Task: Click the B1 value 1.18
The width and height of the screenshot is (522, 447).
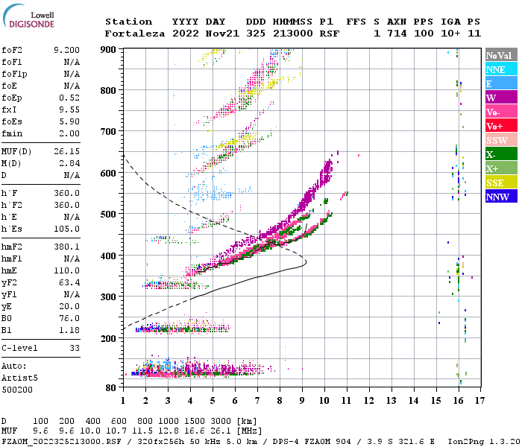Action: (69, 331)
